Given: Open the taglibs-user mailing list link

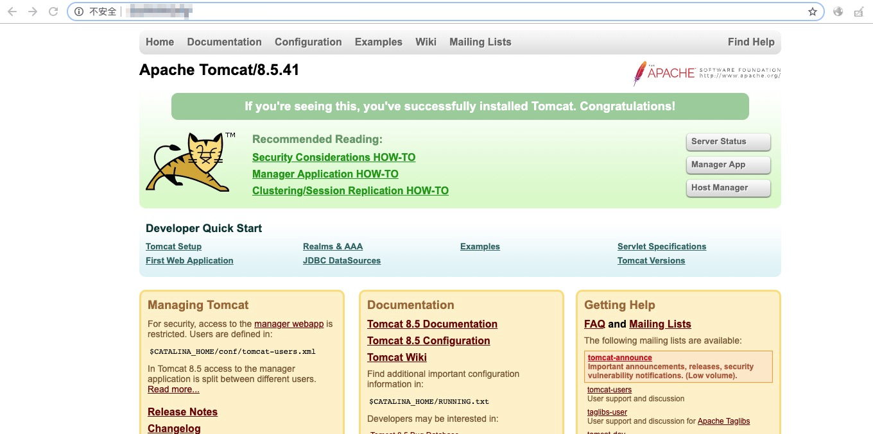Looking at the screenshot, I should tap(607, 412).
